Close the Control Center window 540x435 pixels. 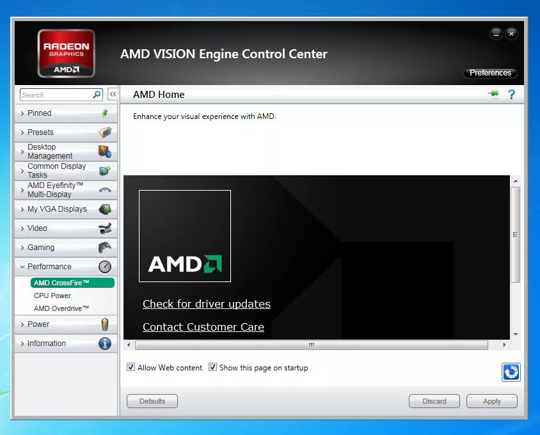511,34
